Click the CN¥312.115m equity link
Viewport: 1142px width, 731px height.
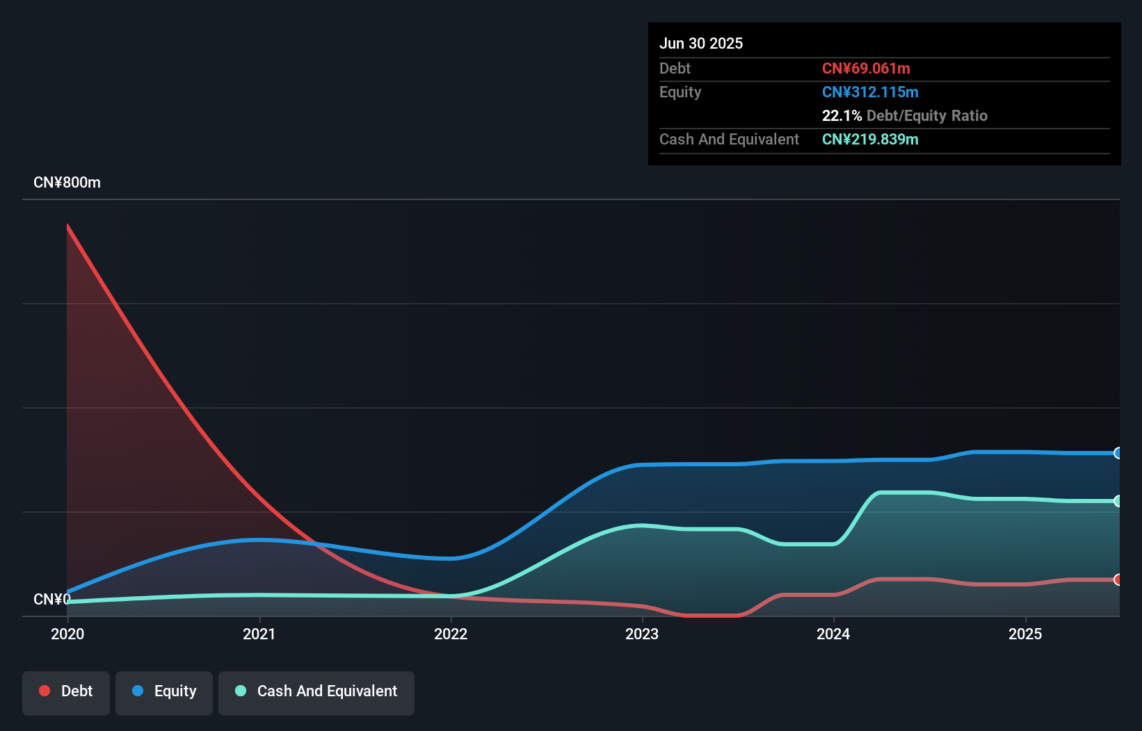[x=870, y=92]
